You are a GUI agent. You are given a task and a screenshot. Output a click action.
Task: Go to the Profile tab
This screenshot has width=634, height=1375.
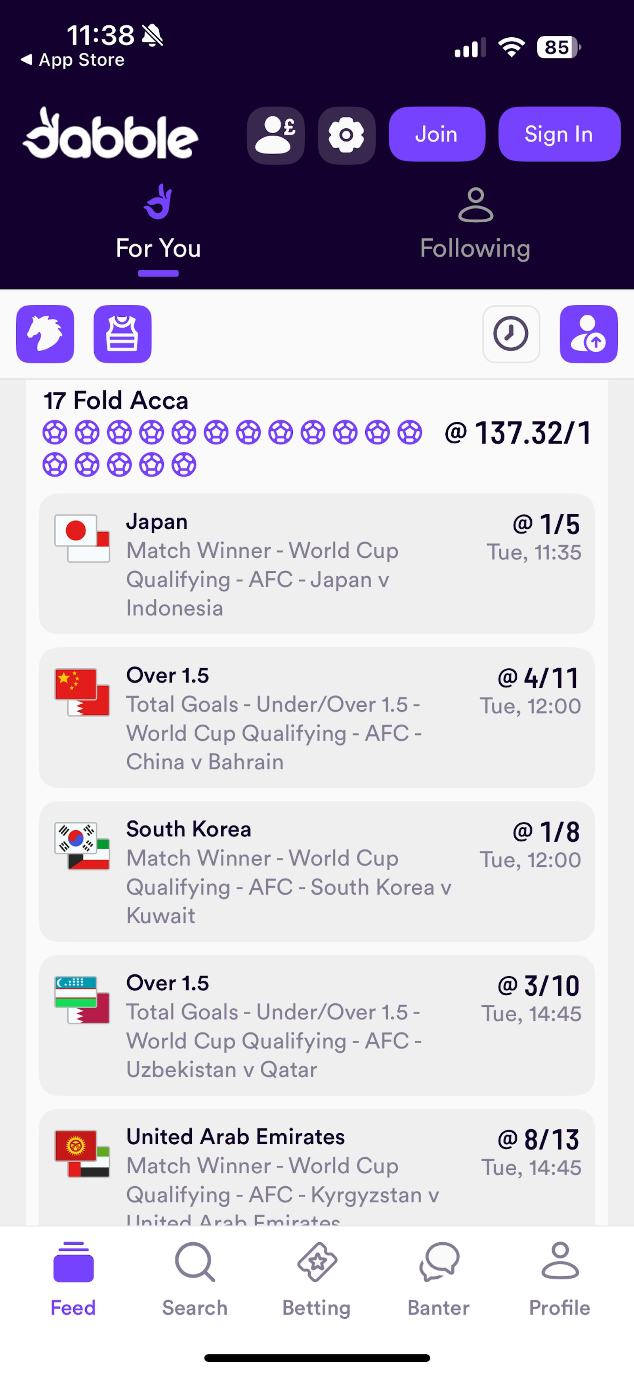[x=560, y=1279]
